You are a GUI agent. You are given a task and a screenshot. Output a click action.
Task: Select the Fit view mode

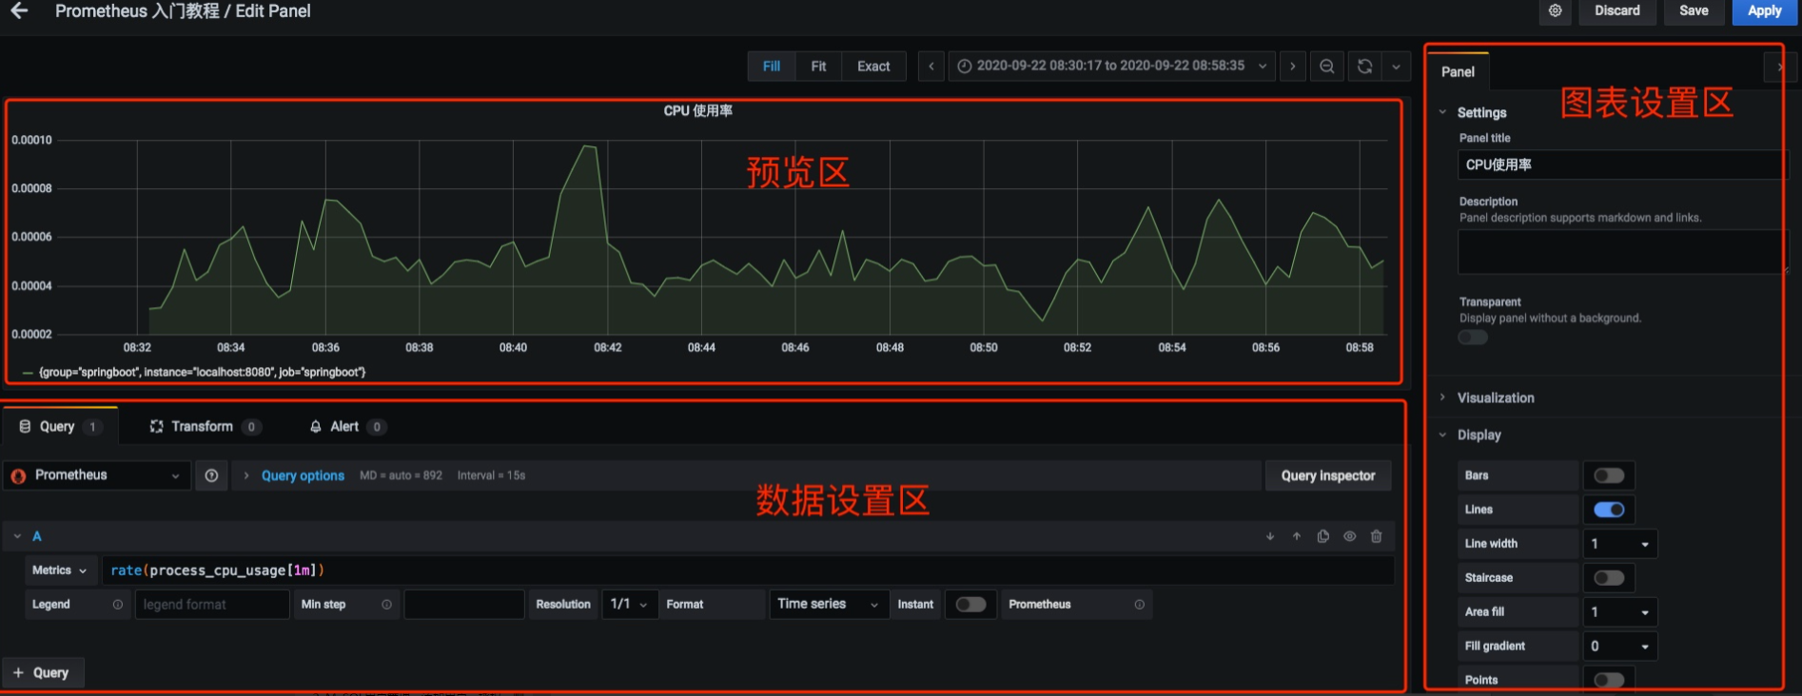(818, 67)
